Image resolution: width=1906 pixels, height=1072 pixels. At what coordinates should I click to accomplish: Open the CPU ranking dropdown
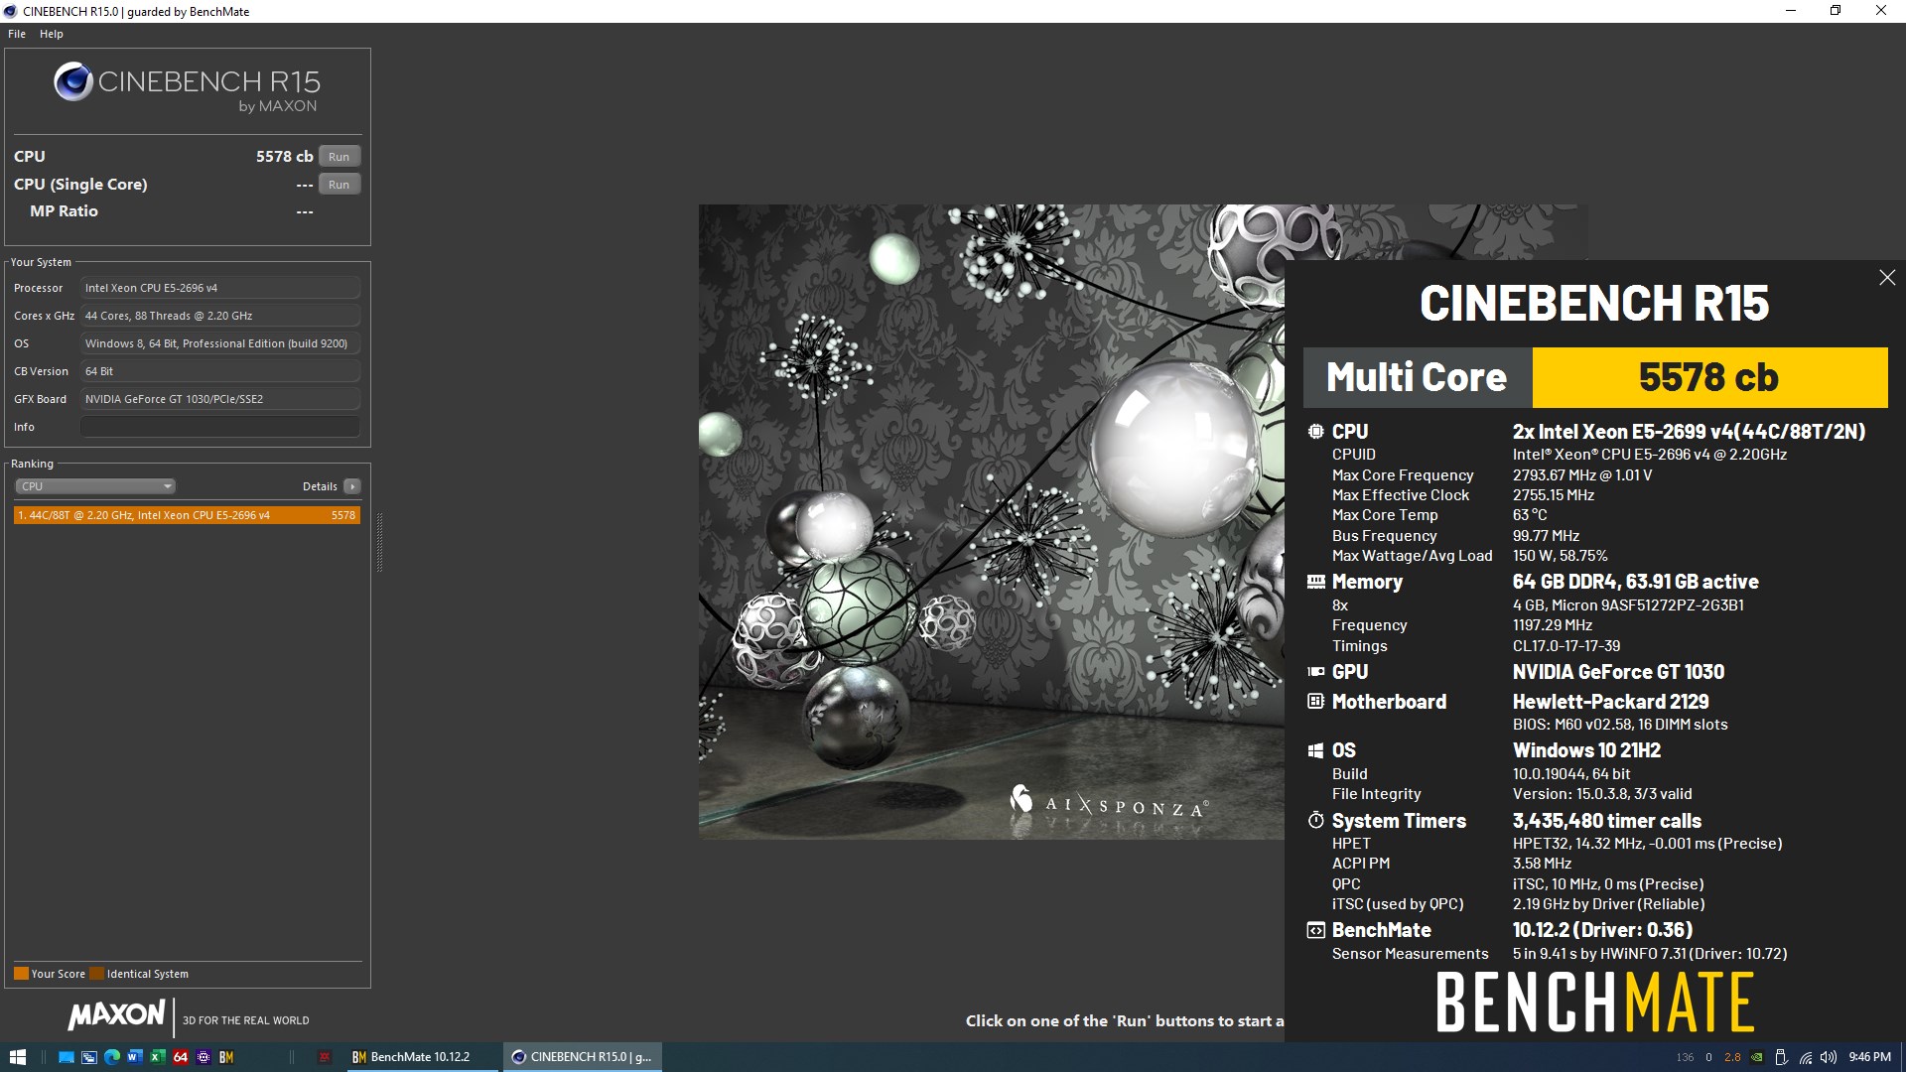(x=95, y=486)
